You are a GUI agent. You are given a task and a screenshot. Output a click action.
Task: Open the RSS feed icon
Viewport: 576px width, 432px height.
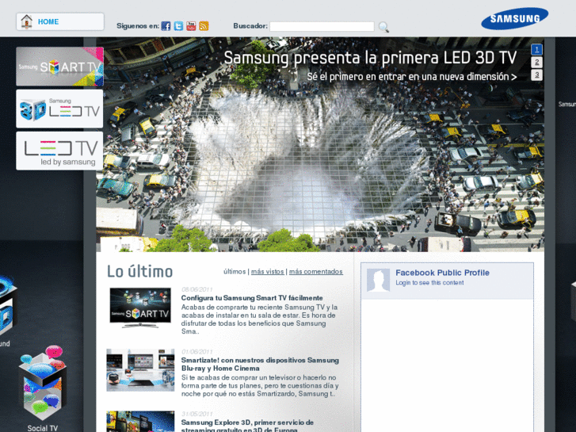click(204, 26)
